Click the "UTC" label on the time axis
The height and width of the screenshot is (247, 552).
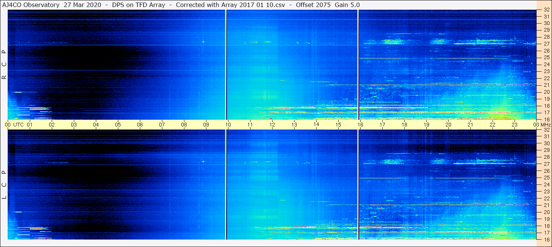(18, 125)
